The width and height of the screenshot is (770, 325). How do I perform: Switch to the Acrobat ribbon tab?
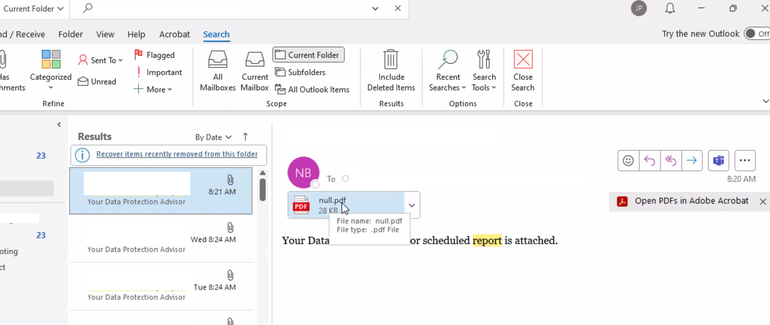[174, 34]
